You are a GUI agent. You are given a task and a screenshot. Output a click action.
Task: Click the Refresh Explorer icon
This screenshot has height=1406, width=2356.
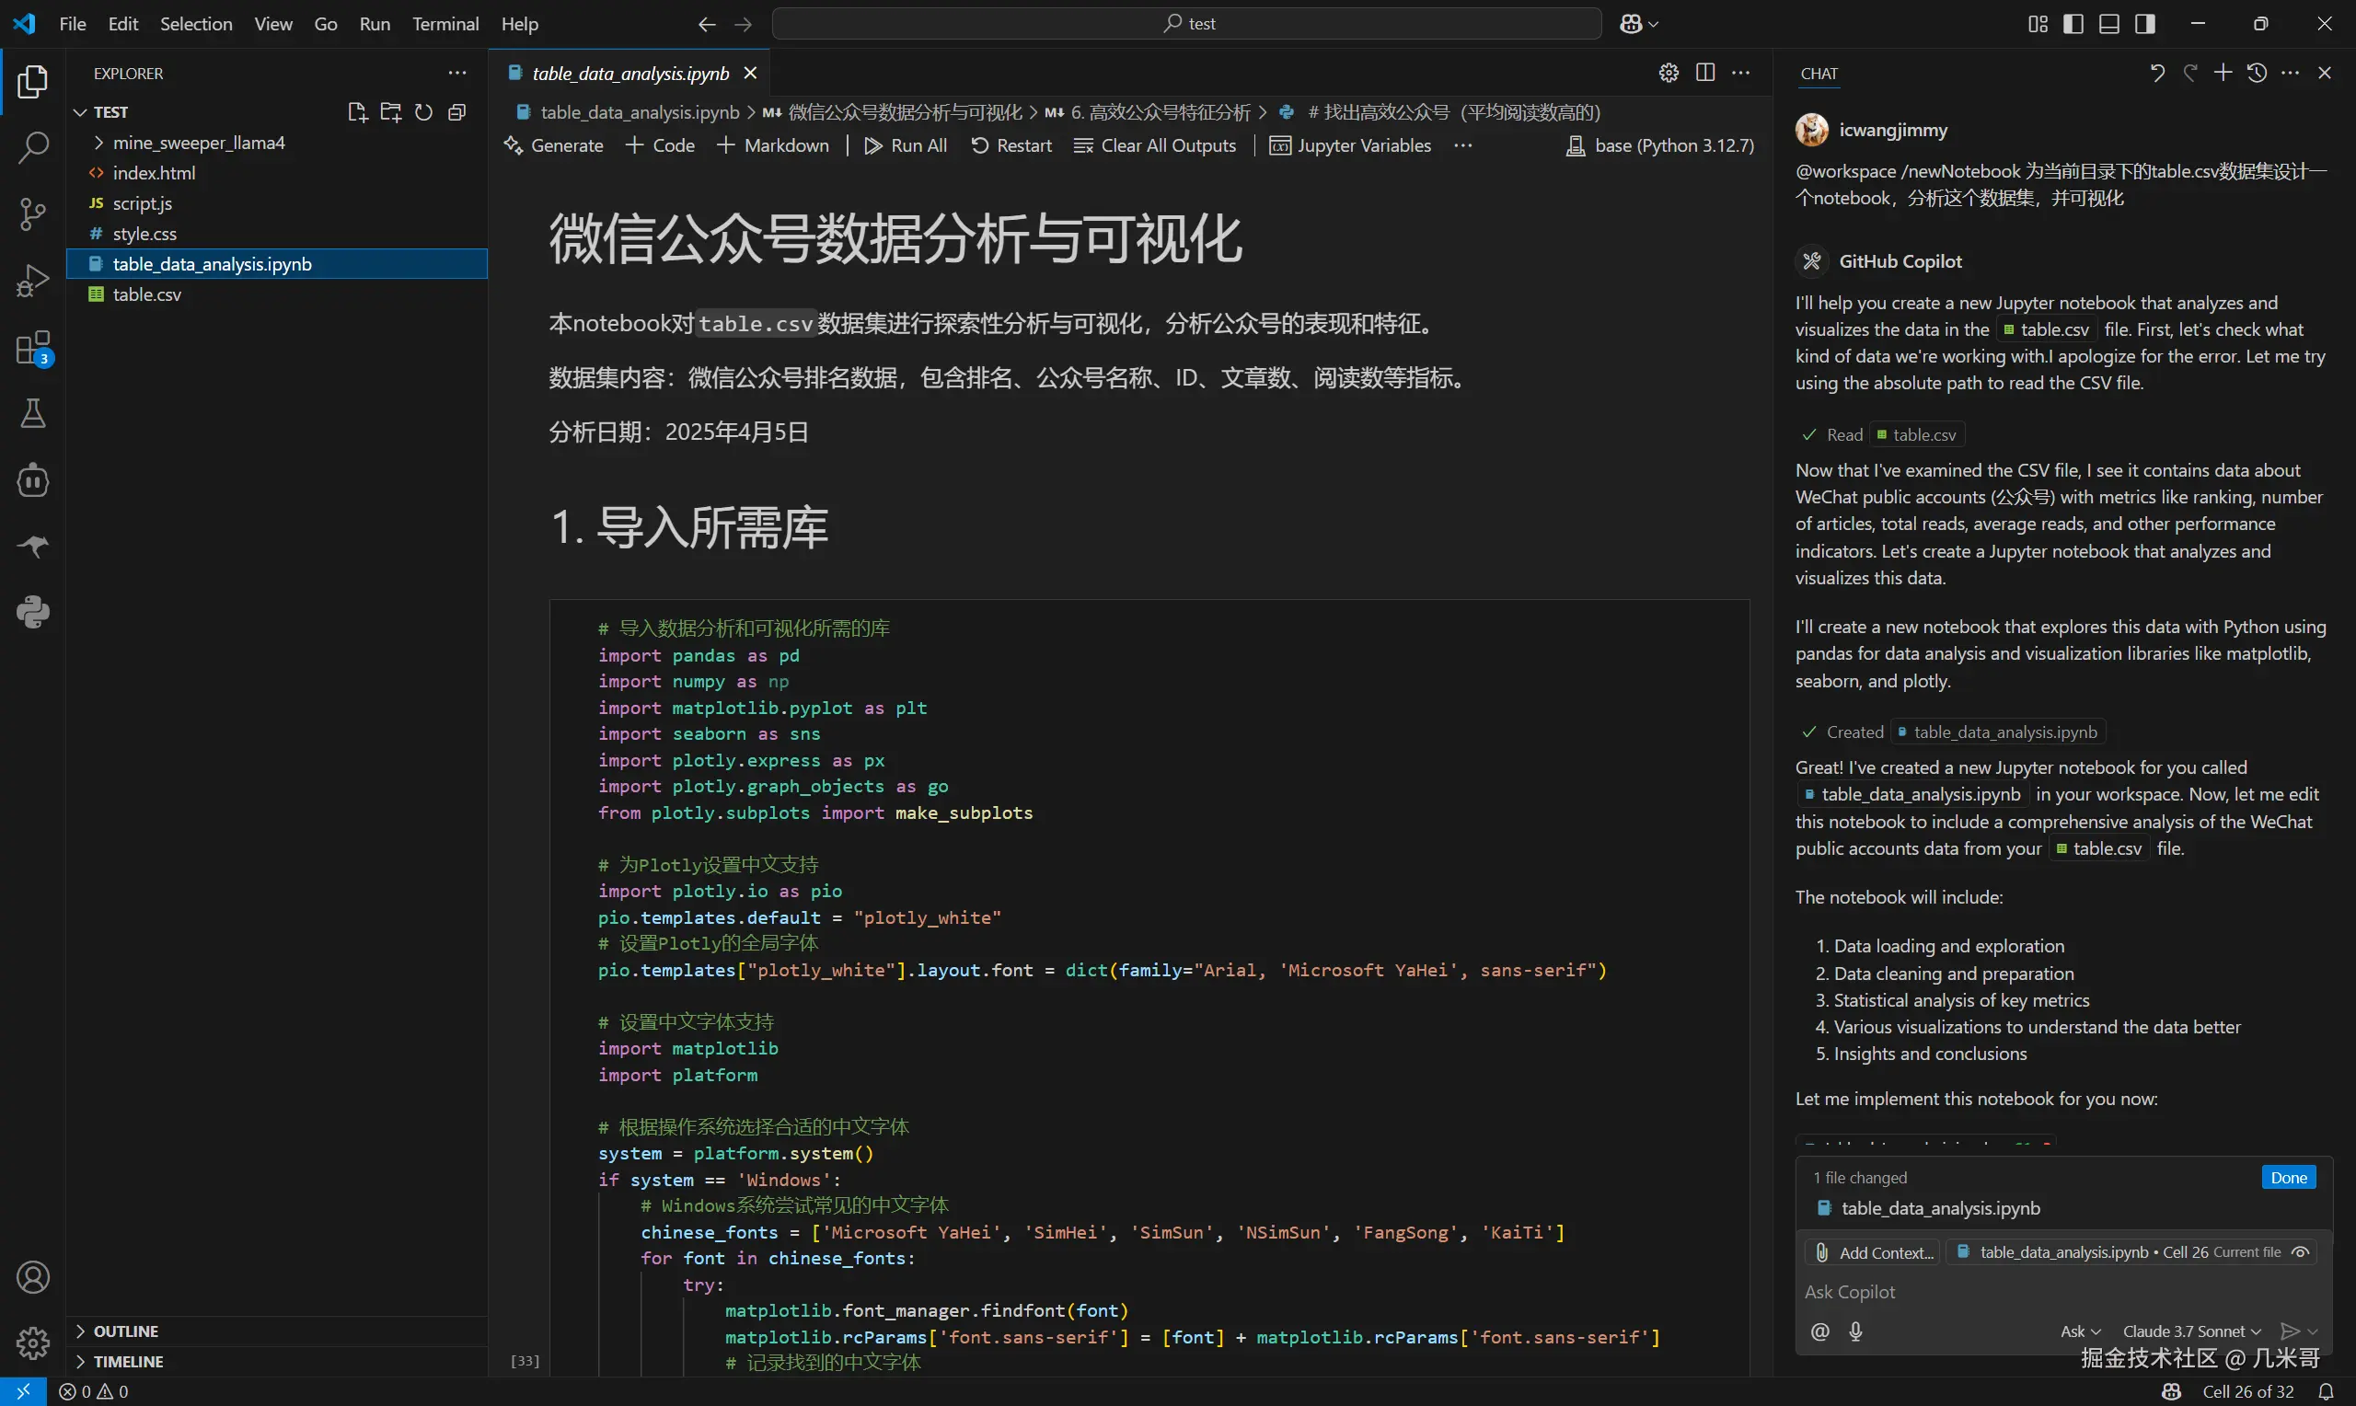423,110
